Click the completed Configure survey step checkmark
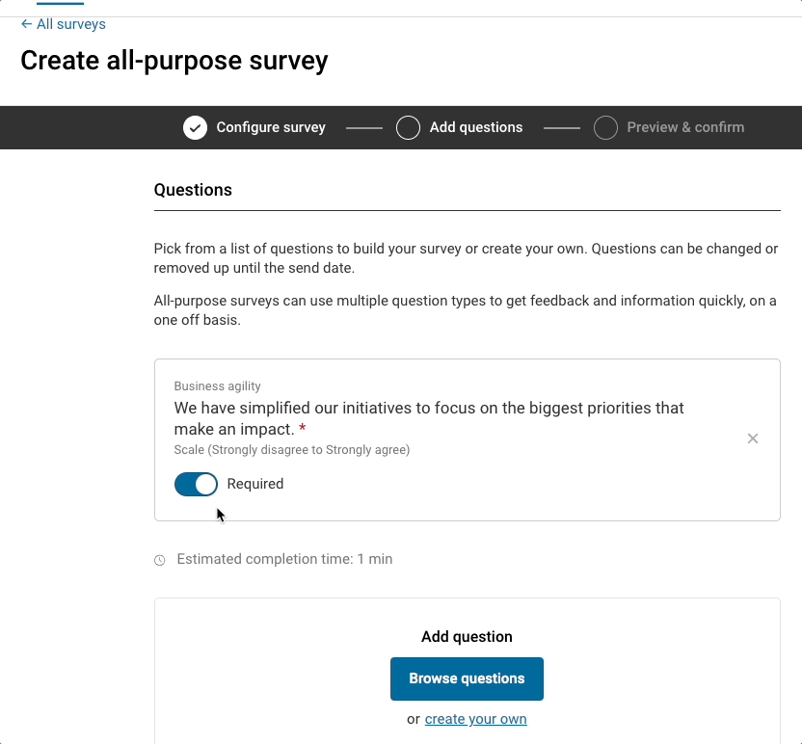 (x=195, y=127)
